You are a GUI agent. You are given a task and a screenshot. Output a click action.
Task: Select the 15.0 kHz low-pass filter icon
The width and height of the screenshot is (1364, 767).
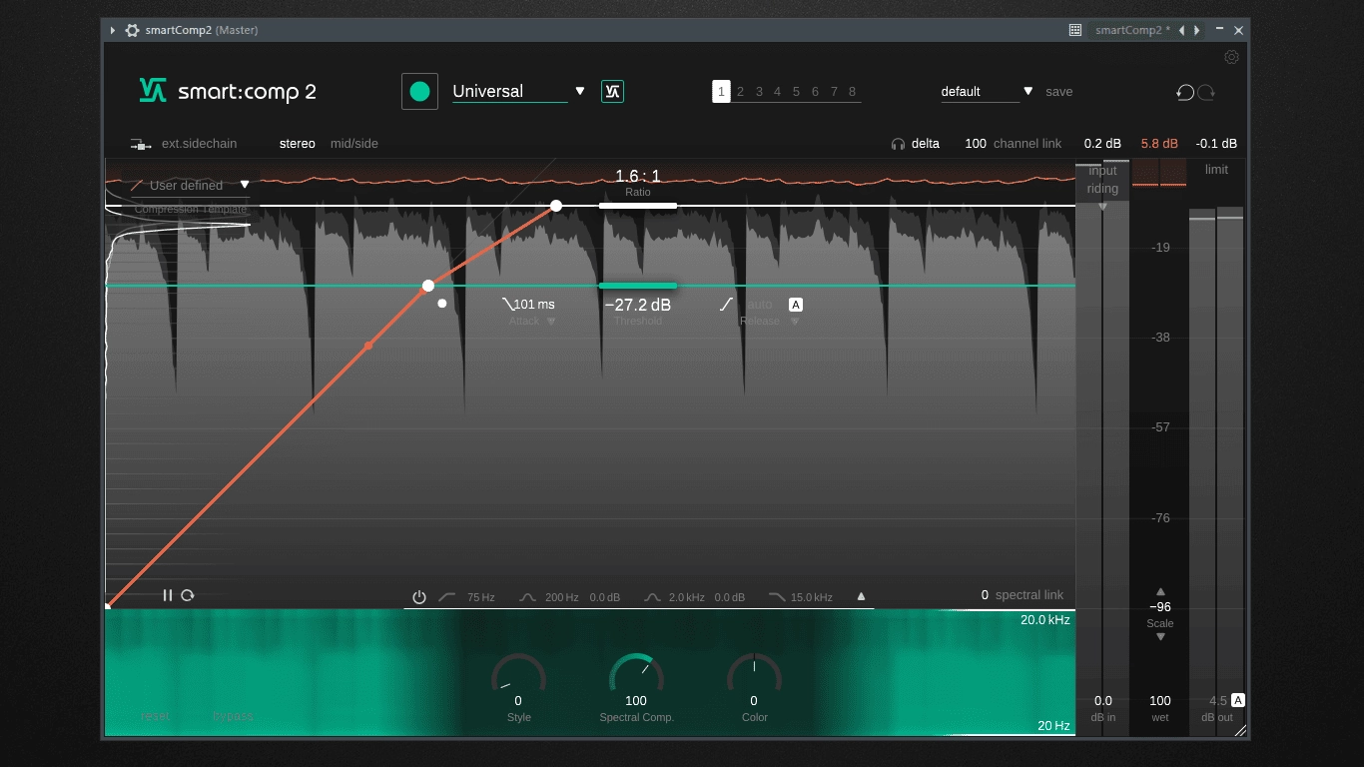[x=777, y=597]
